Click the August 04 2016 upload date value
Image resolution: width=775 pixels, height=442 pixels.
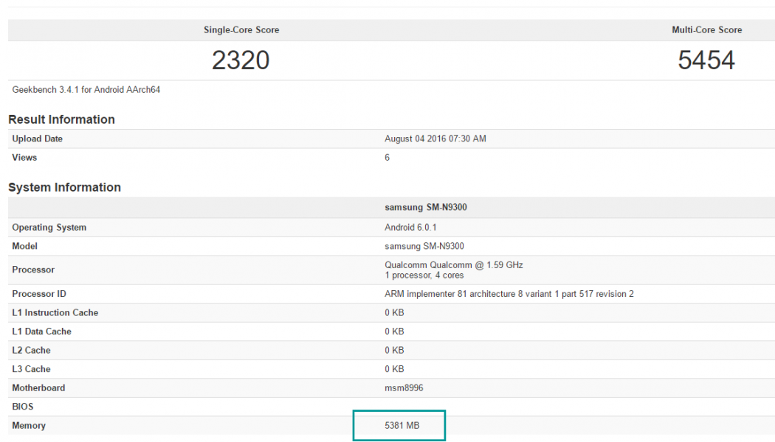tap(435, 139)
